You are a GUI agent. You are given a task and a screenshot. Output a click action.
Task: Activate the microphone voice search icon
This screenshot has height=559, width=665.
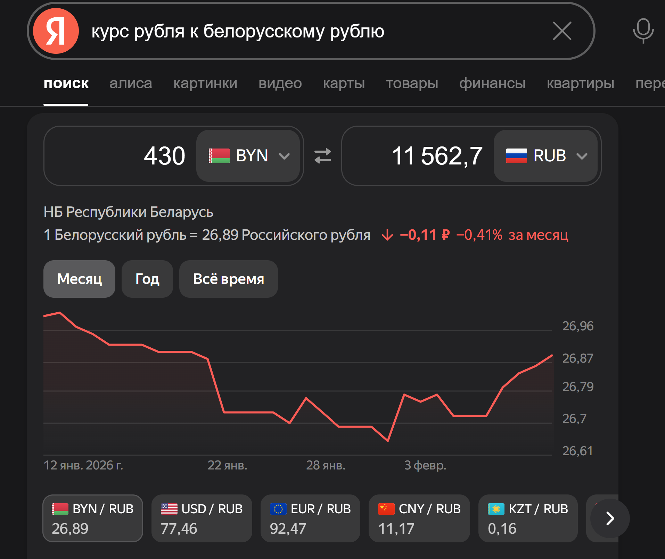pyautogui.click(x=643, y=31)
